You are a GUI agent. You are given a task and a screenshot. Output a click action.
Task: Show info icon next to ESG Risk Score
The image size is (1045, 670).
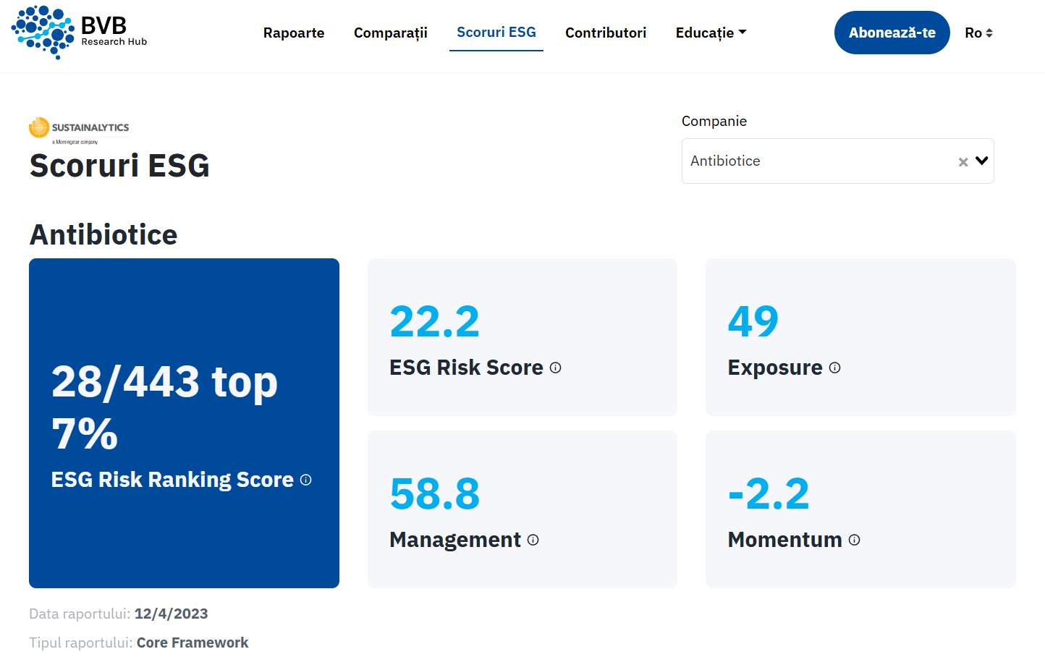(555, 368)
